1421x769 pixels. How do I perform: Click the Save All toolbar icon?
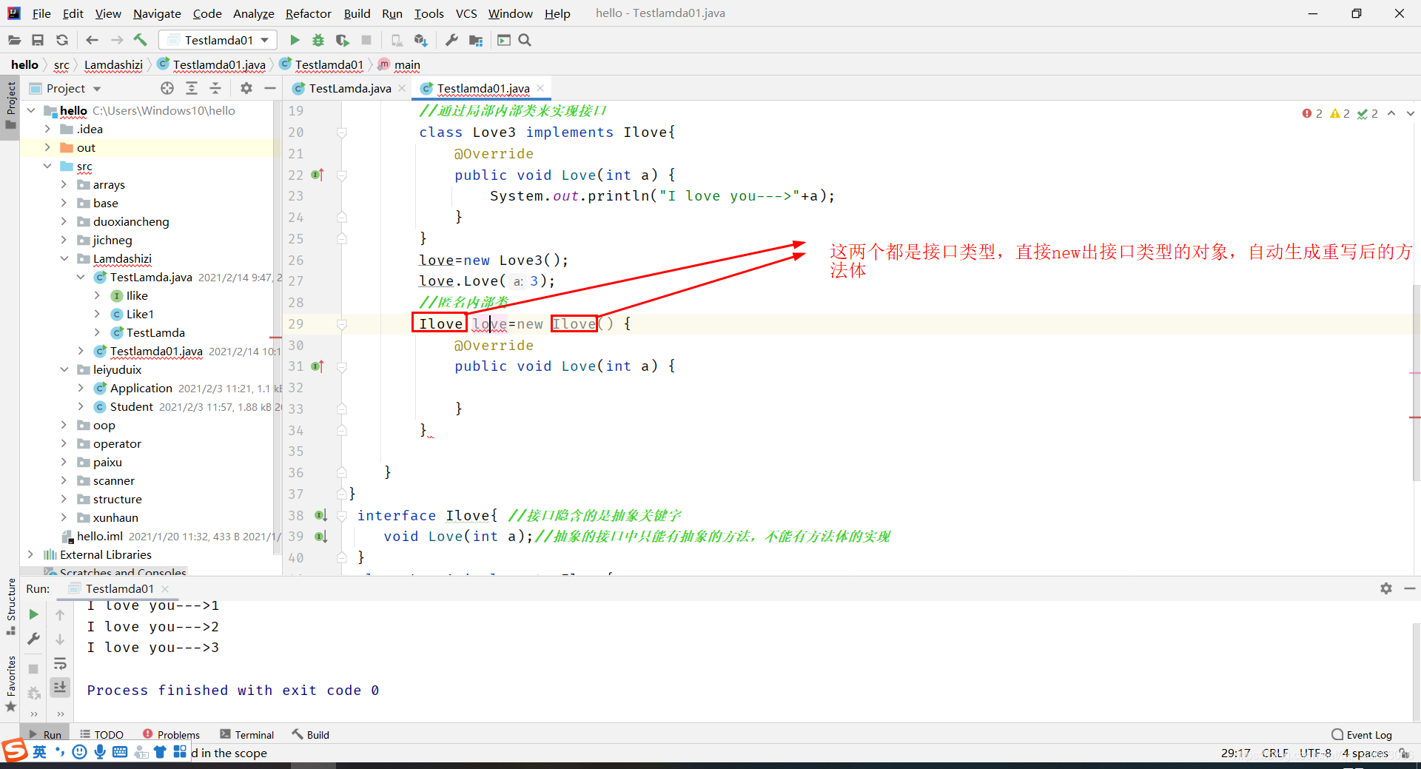[x=38, y=40]
